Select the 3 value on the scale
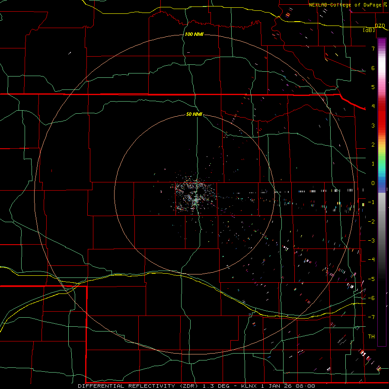This screenshot has width=389, height=389. pos(373,125)
